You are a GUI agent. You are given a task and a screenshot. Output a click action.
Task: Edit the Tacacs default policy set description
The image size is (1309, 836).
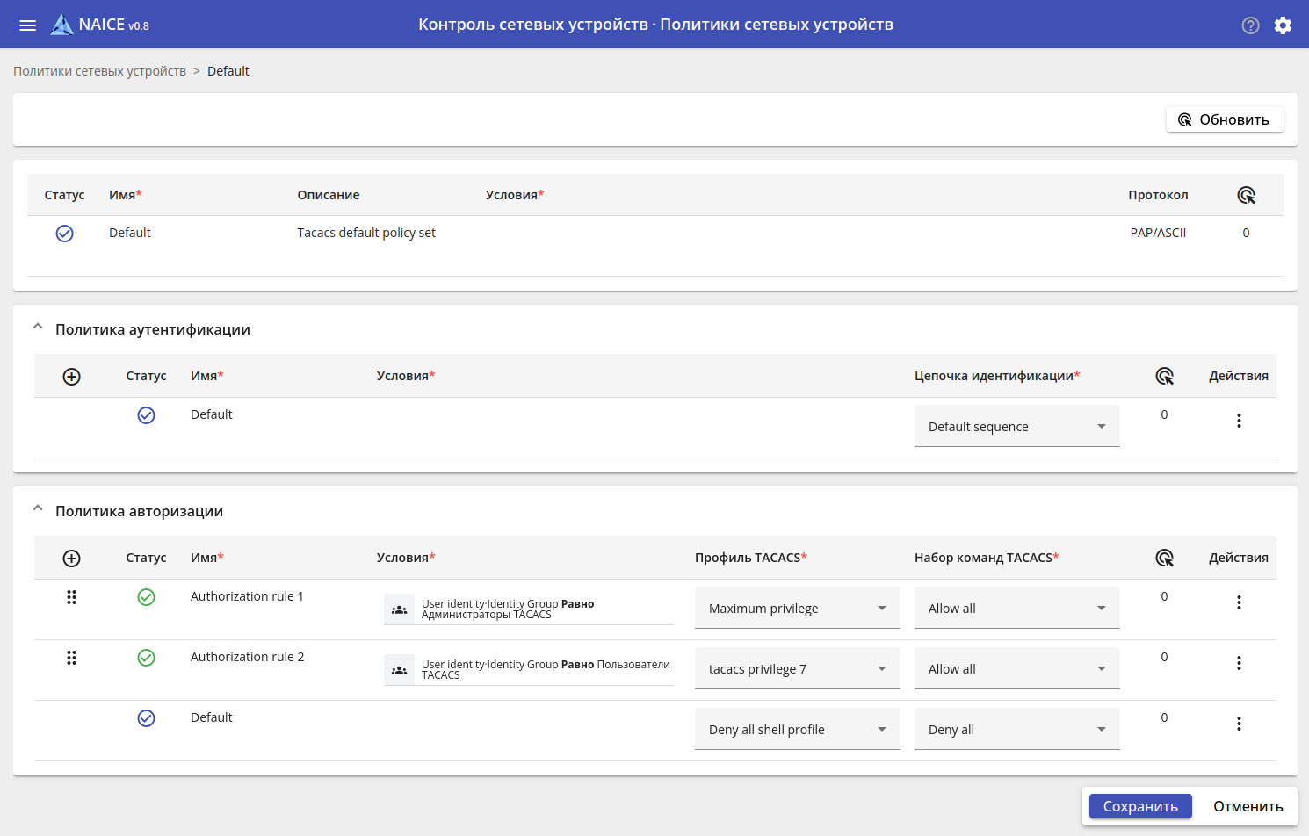tap(366, 233)
